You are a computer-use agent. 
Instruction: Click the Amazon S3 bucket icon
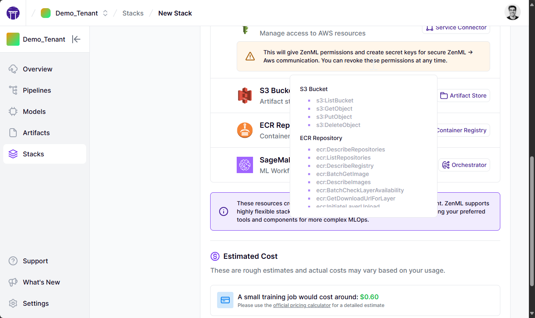click(244, 95)
